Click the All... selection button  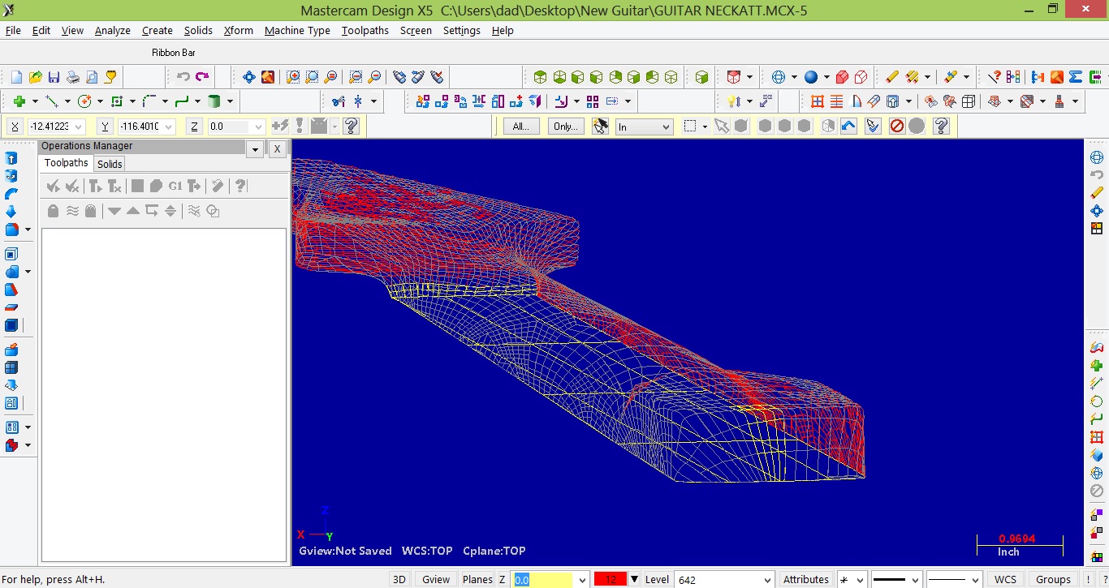pyautogui.click(x=521, y=127)
